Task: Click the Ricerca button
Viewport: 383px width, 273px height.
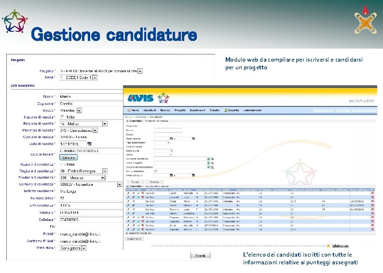Action: click(154, 182)
